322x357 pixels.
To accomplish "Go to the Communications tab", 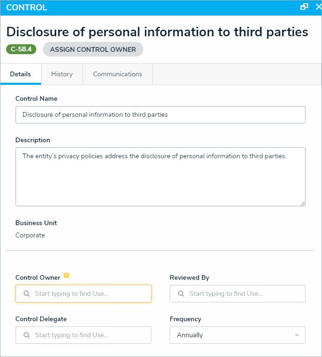I will pos(117,74).
